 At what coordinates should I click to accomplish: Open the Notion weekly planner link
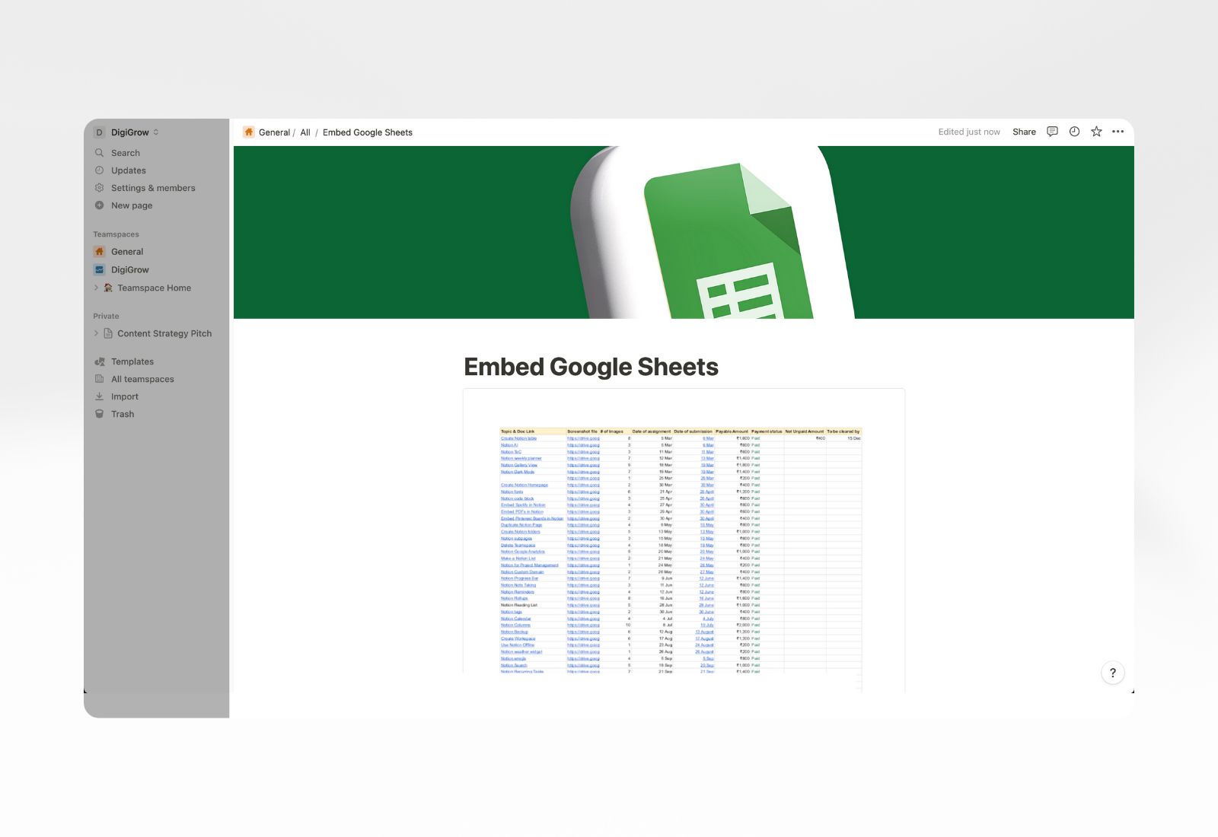521,459
